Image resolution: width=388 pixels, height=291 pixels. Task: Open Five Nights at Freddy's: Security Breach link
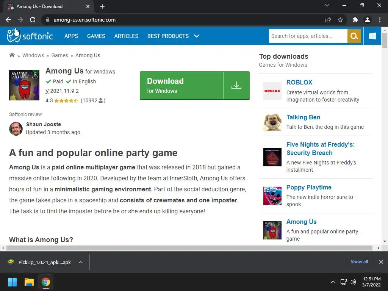tap(321, 149)
